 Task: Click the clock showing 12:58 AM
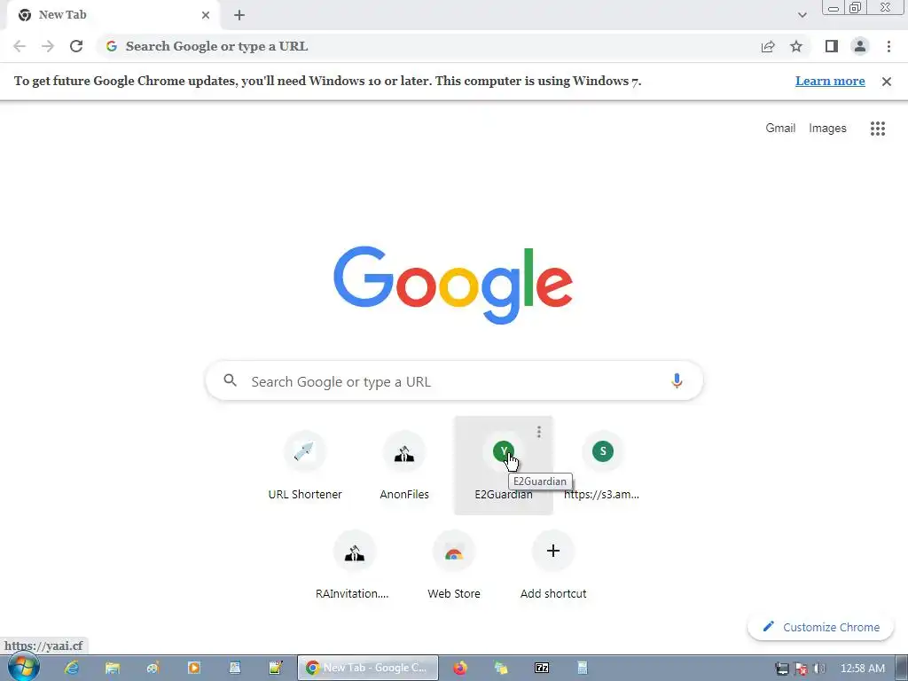(862, 669)
